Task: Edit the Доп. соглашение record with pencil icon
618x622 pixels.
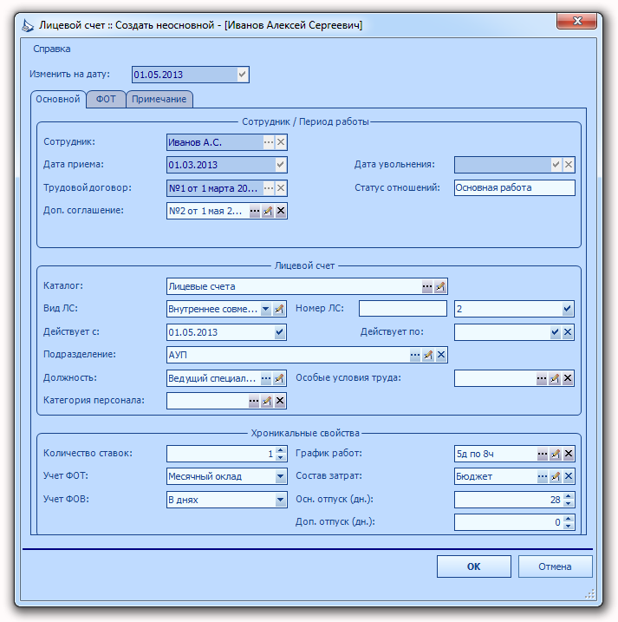Action: [x=268, y=211]
